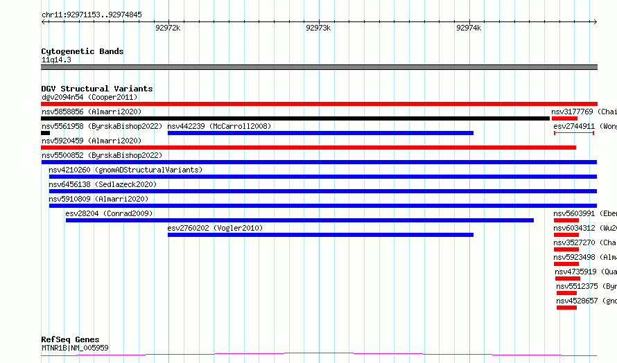Viewport: 617px width, 363px height.
Task: Click the gray 11q14.3 cytogenetic band bar
Action: [319, 67]
